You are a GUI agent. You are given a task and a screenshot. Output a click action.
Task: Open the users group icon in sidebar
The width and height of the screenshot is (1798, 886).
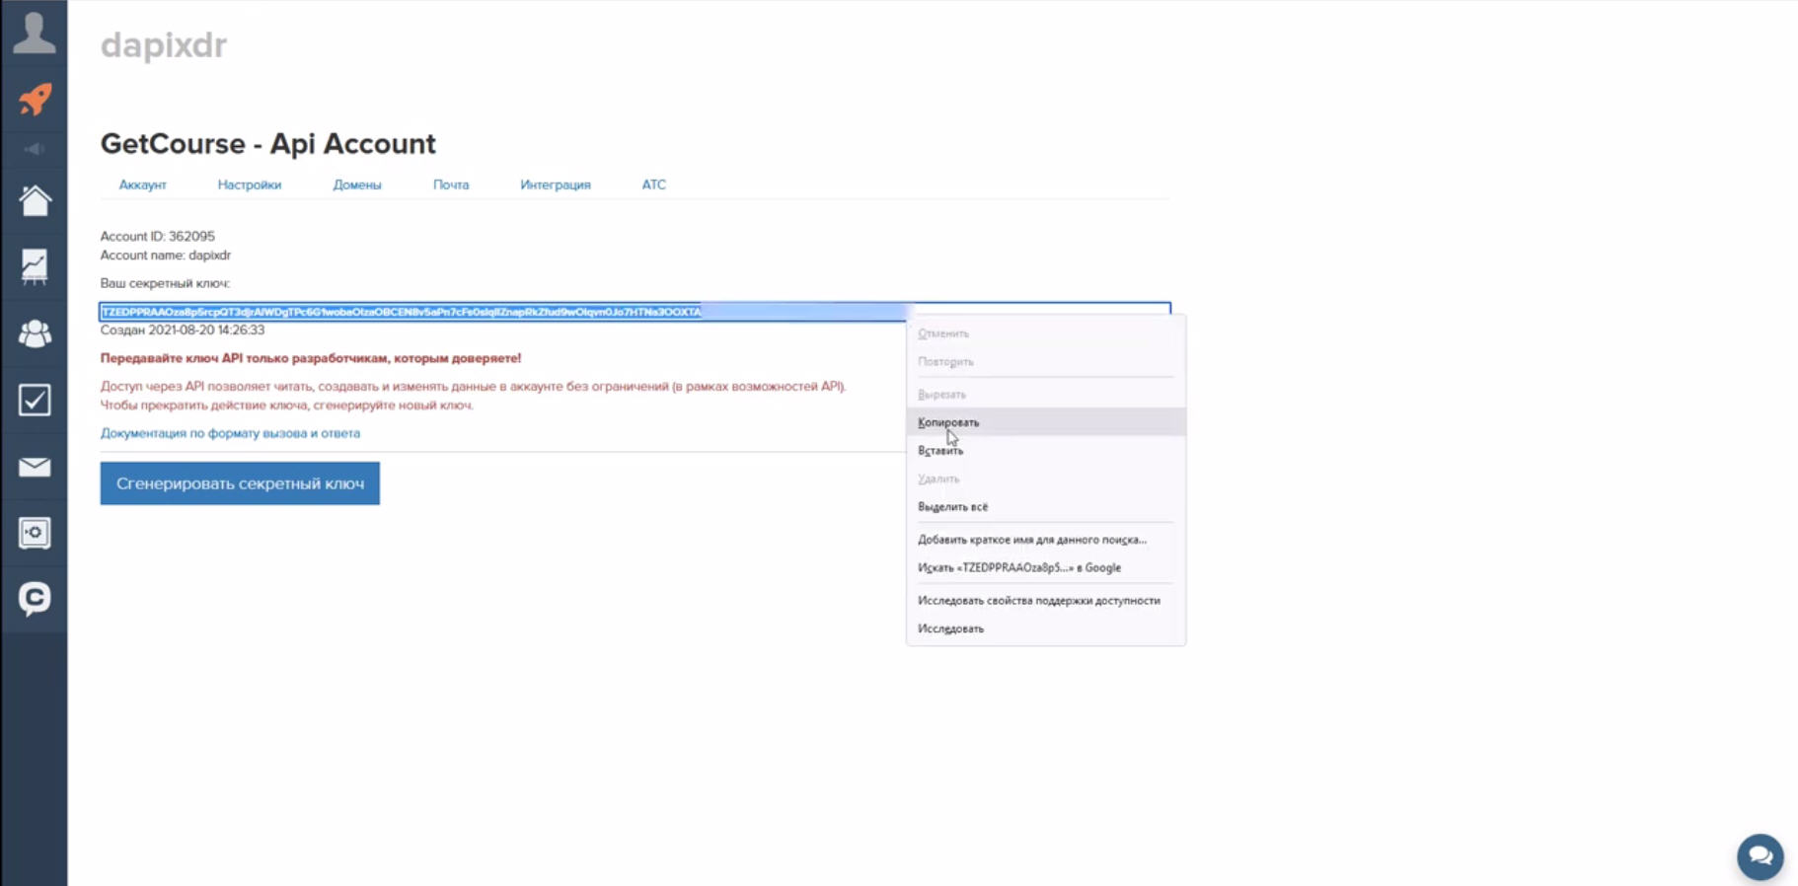35,333
